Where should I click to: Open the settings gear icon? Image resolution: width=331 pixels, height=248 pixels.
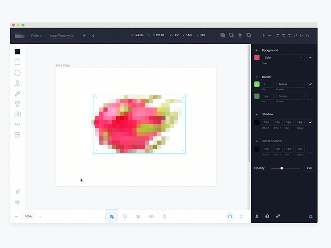(x=311, y=217)
